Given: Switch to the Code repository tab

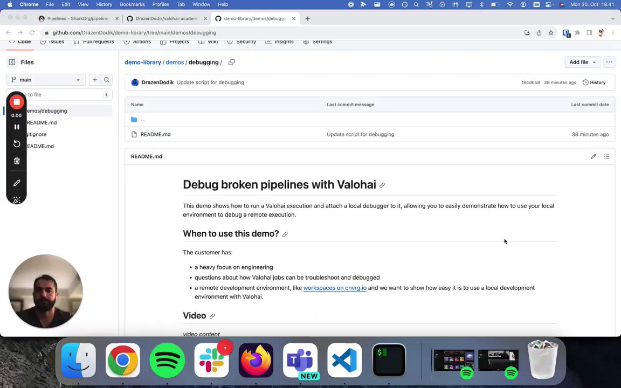Looking at the screenshot, I should pos(20,41).
